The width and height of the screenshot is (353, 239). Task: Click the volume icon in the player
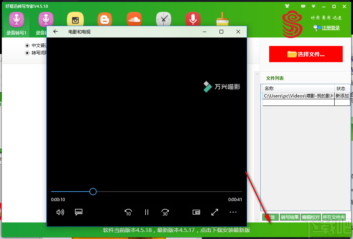(x=60, y=212)
